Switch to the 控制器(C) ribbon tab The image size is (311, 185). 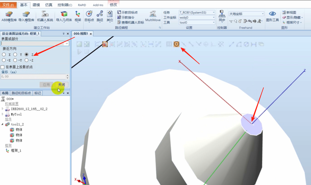point(65,5)
